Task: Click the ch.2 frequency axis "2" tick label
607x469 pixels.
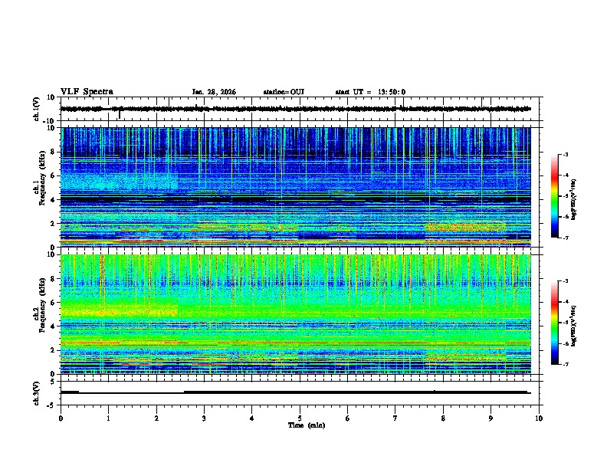Action: (54, 350)
